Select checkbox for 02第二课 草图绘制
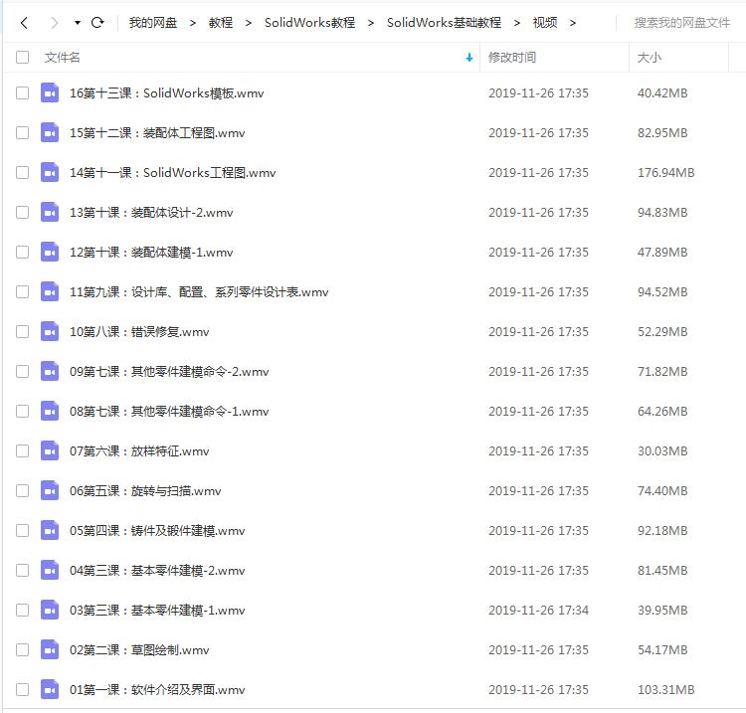746x713 pixels. (x=22, y=649)
